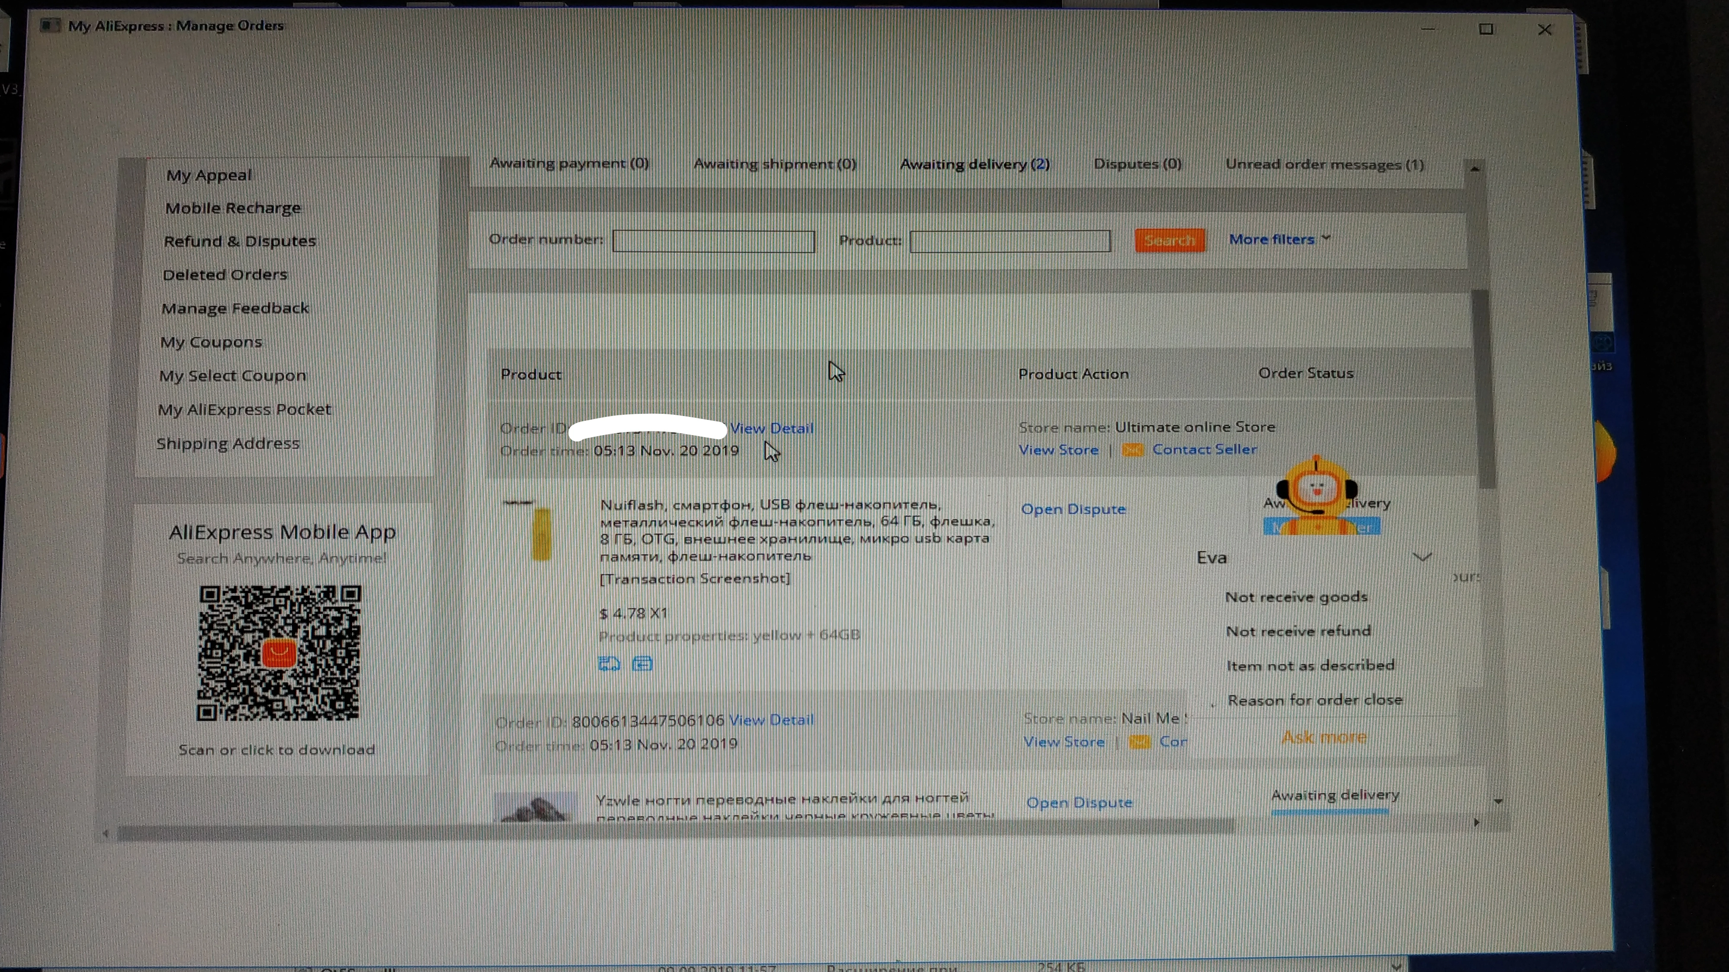Image resolution: width=1729 pixels, height=972 pixels.
Task: Click the "Ultimate online Store" store name
Action: 1195,427
